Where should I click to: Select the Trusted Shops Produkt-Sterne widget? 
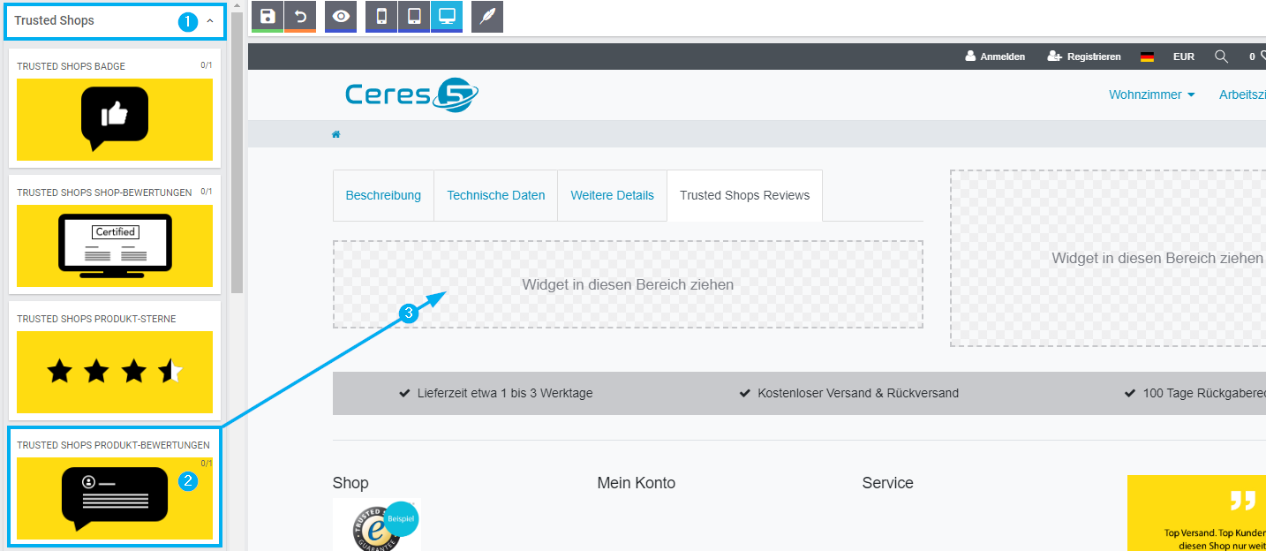coord(115,360)
